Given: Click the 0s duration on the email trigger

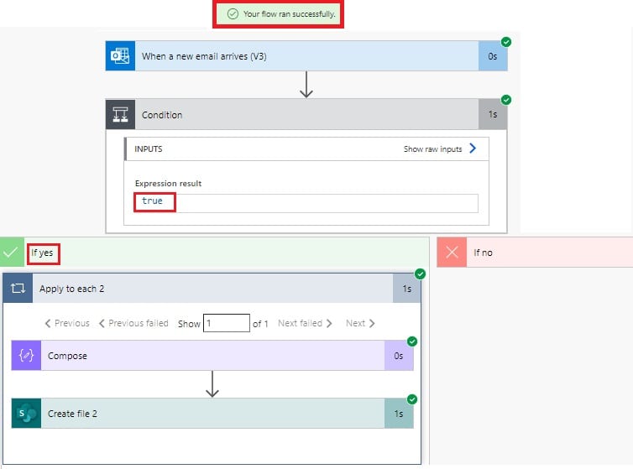Looking at the screenshot, I should (493, 56).
